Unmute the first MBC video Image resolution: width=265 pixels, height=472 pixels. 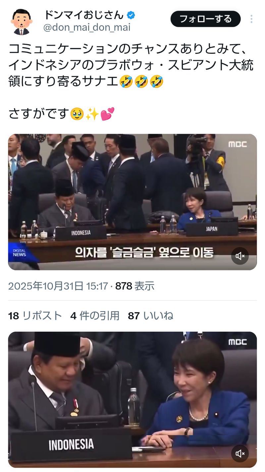point(240,256)
